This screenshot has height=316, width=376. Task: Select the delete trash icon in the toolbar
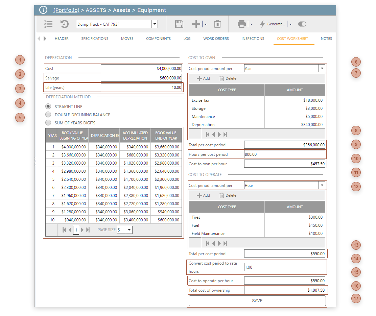click(x=217, y=24)
